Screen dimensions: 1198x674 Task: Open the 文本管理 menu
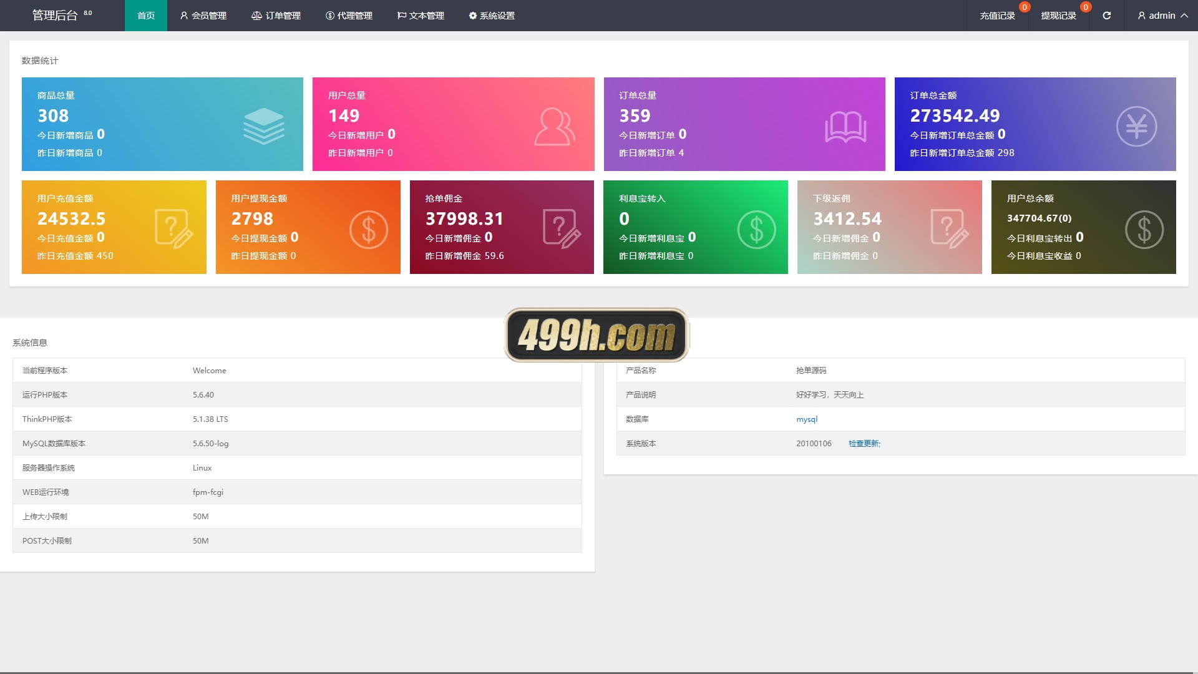tap(421, 16)
